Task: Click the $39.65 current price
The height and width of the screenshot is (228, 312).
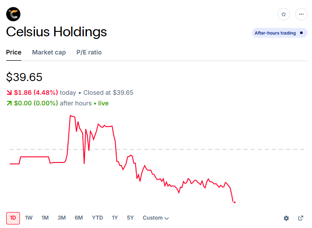Action: (x=24, y=77)
